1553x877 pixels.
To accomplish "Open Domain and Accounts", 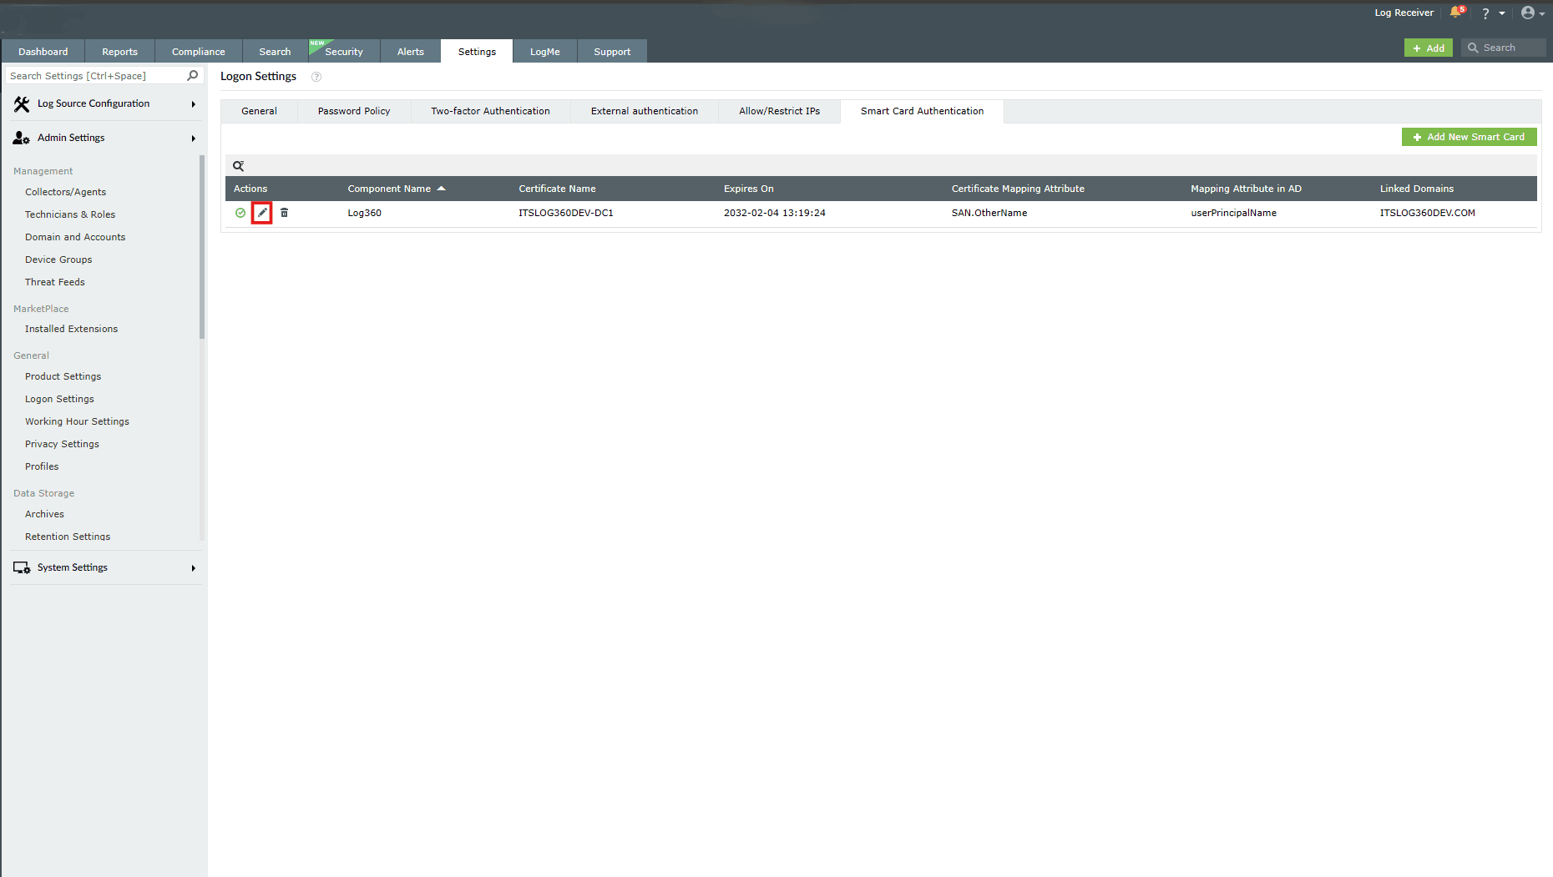I will 75,237.
